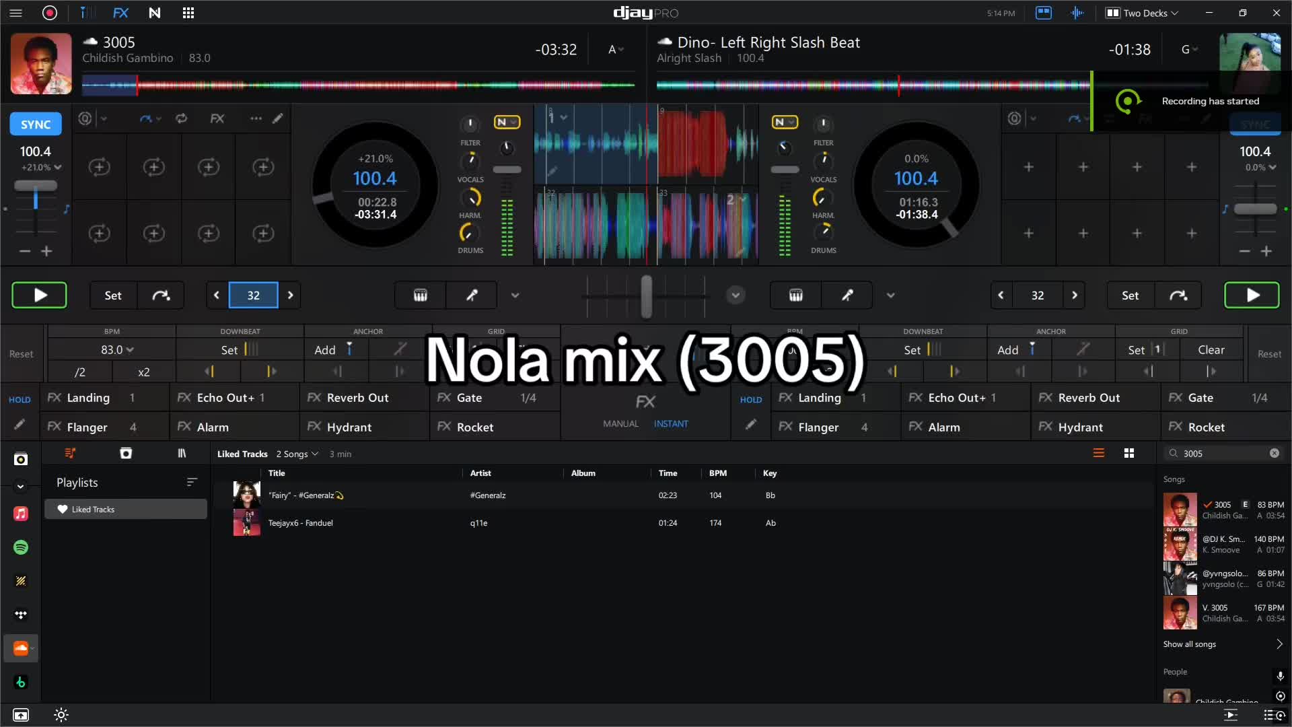Click Set cue button on left deck
The height and width of the screenshot is (727, 1292).
tap(113, 296)
